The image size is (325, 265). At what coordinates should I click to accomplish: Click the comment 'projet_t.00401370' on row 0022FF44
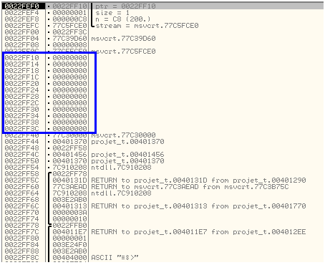point(127,141)
